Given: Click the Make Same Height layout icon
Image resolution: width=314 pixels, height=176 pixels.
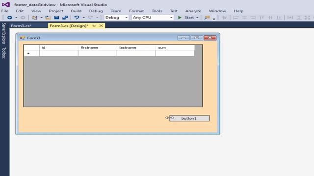Looking at the screenshot, I should tap(299, 18).
